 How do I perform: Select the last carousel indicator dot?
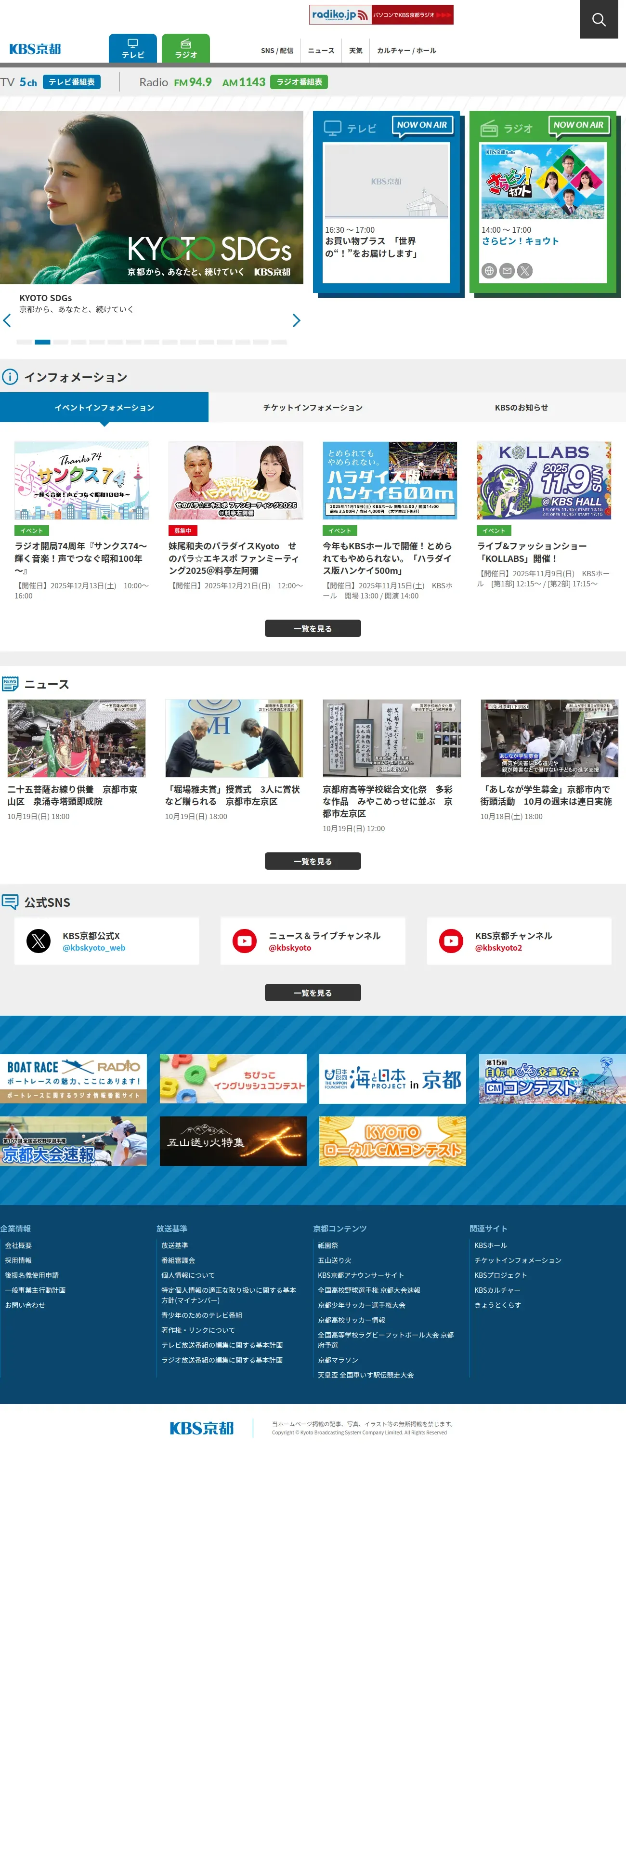[x=279, y=342]
